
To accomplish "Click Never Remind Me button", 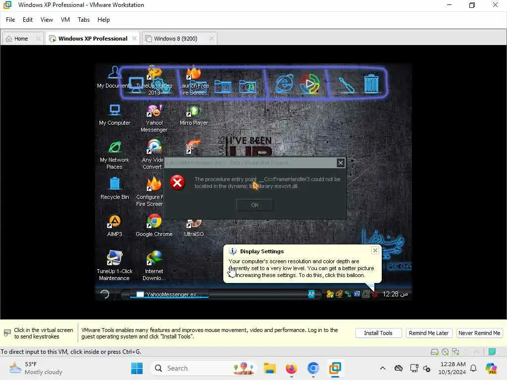I will click(479, 333).
